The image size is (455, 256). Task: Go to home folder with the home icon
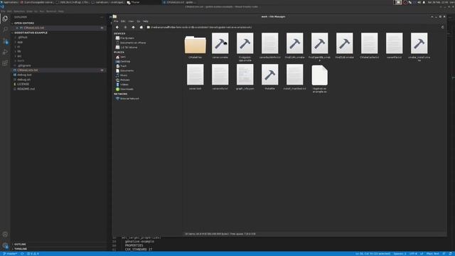click(141, 27)
